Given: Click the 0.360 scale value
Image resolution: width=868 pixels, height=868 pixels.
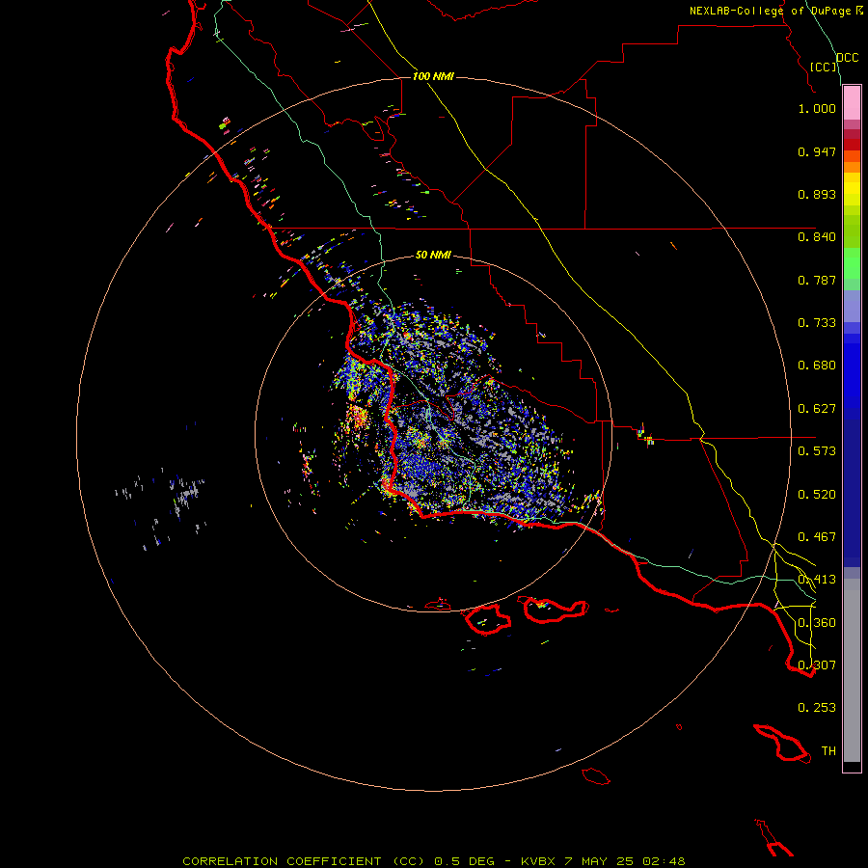Looking at the screenshot, I should click(817, 623).
